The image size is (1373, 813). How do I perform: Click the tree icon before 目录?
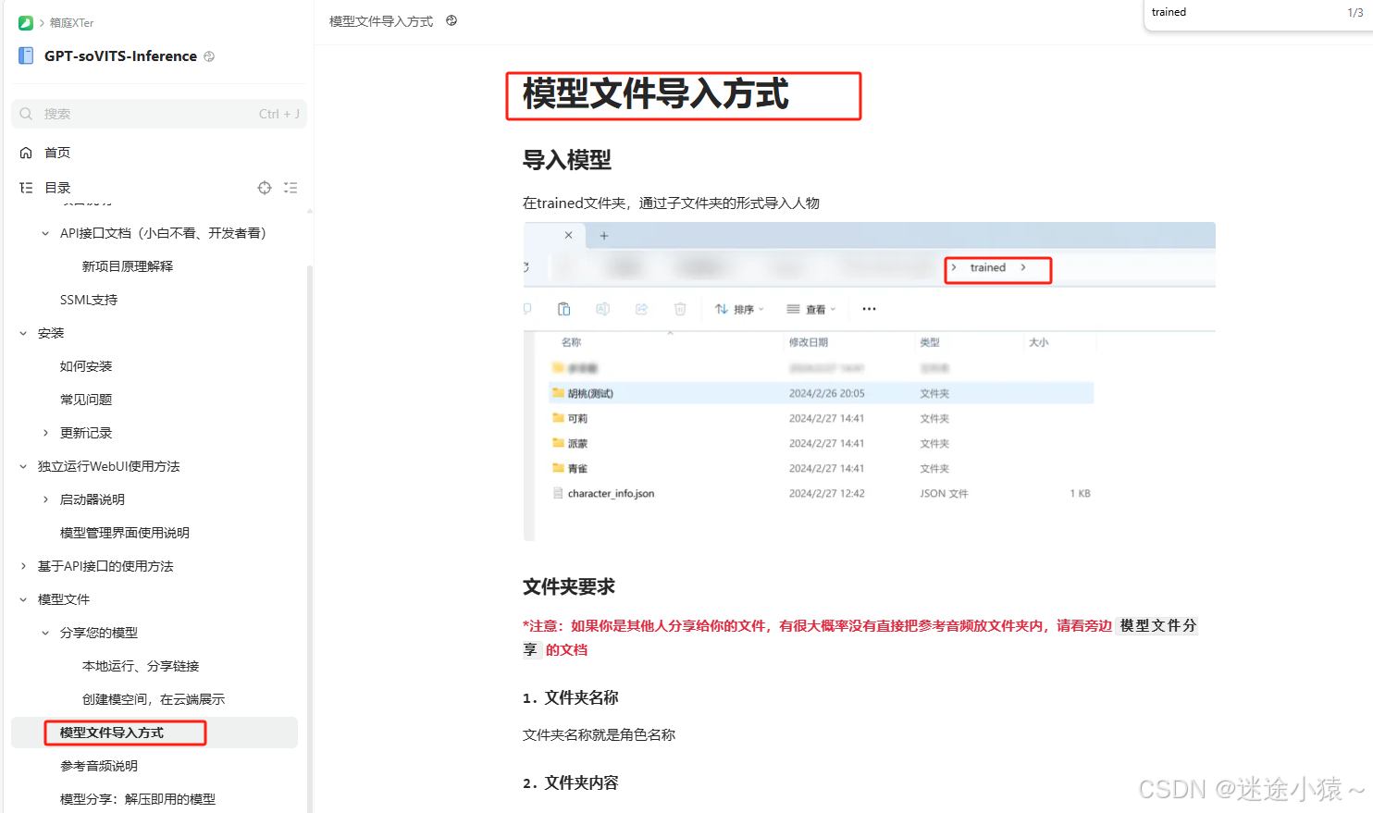24,187
